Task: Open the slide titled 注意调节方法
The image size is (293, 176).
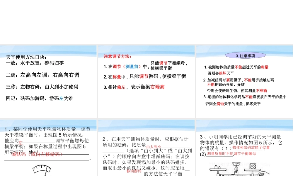Action: point(146,82)
